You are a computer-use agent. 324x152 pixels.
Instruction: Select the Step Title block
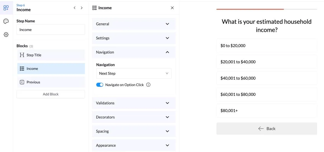pos(51,55)
